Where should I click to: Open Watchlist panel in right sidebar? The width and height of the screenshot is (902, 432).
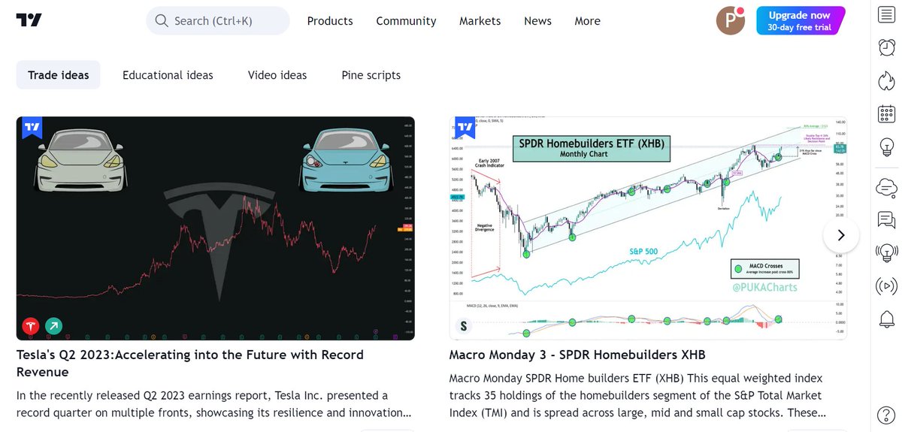(x=886, y=14)
